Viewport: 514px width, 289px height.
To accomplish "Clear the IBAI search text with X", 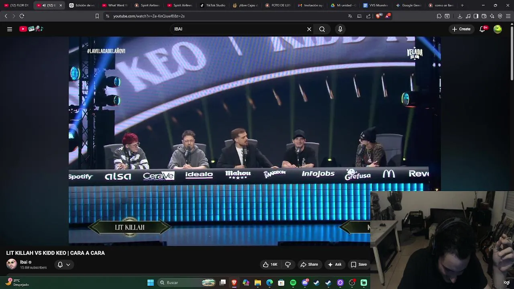I will coord(309,29).
